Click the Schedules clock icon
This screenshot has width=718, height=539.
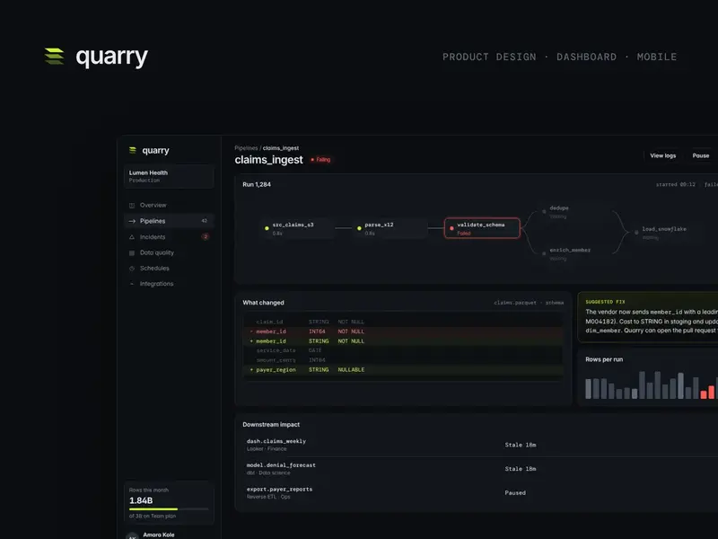132,268
